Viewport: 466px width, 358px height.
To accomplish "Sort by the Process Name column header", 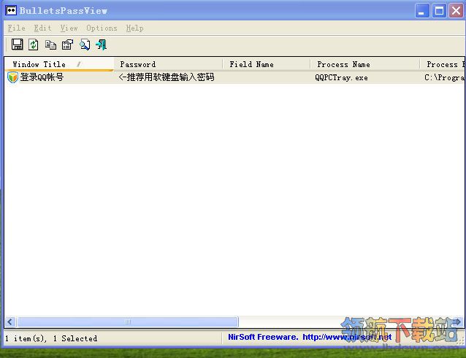I will tap(365, 64).
